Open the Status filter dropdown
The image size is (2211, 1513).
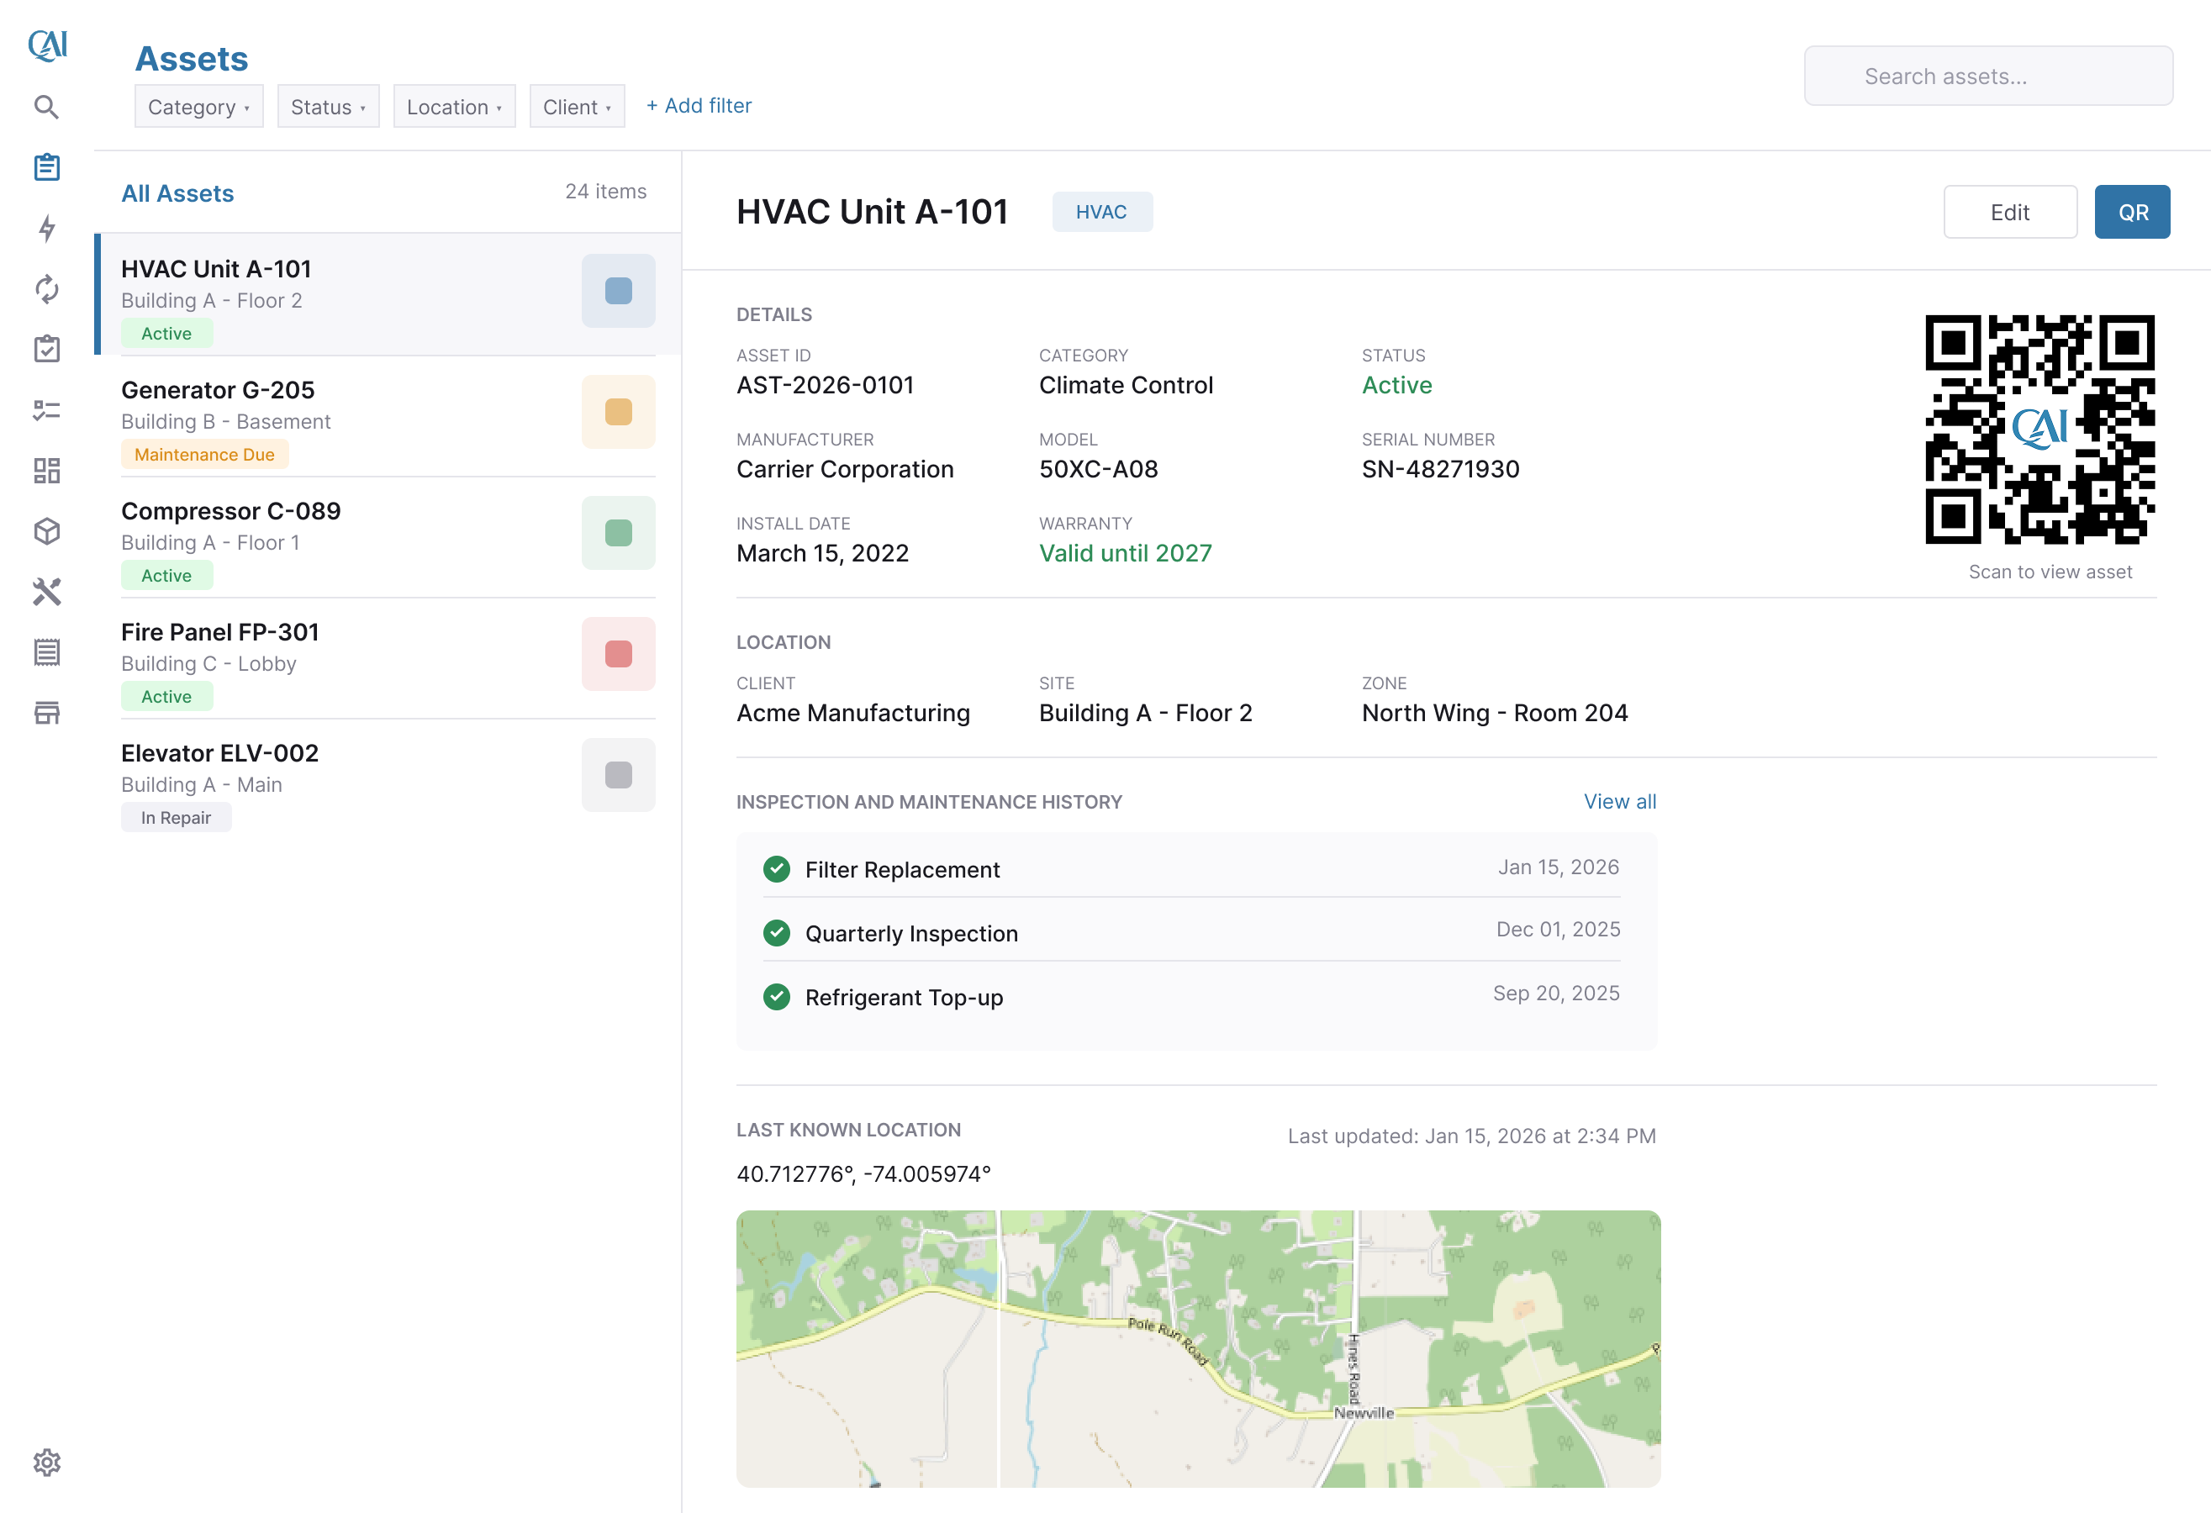[327, 107]
